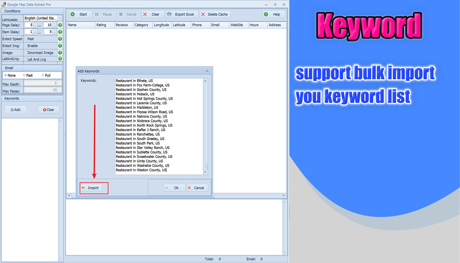The image size is (460, 263).
Task: Click the Google Map Data Extract Pro app icon
Action: click(x=4, y=4)
